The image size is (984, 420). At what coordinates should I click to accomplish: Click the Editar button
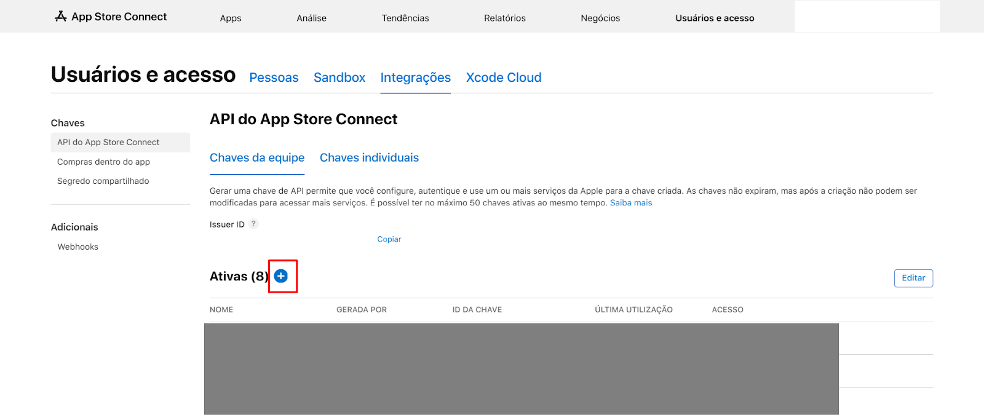tap(913, 278)
